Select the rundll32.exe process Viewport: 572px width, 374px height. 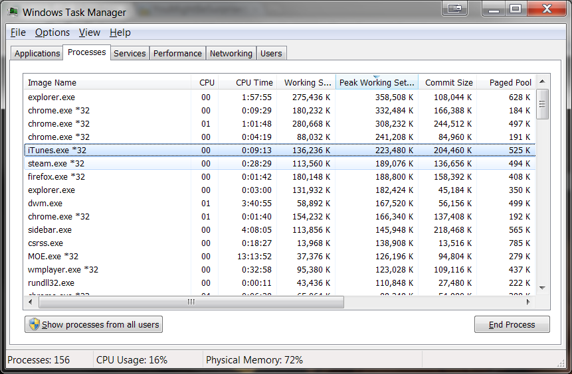pyautogui.click(x=280, y=282)
